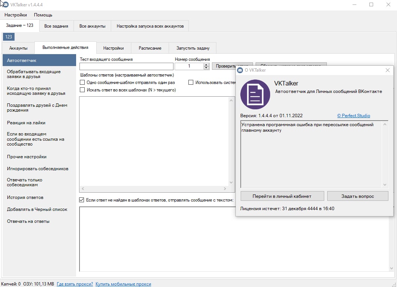Open the Настройки menu

point(16,15)
